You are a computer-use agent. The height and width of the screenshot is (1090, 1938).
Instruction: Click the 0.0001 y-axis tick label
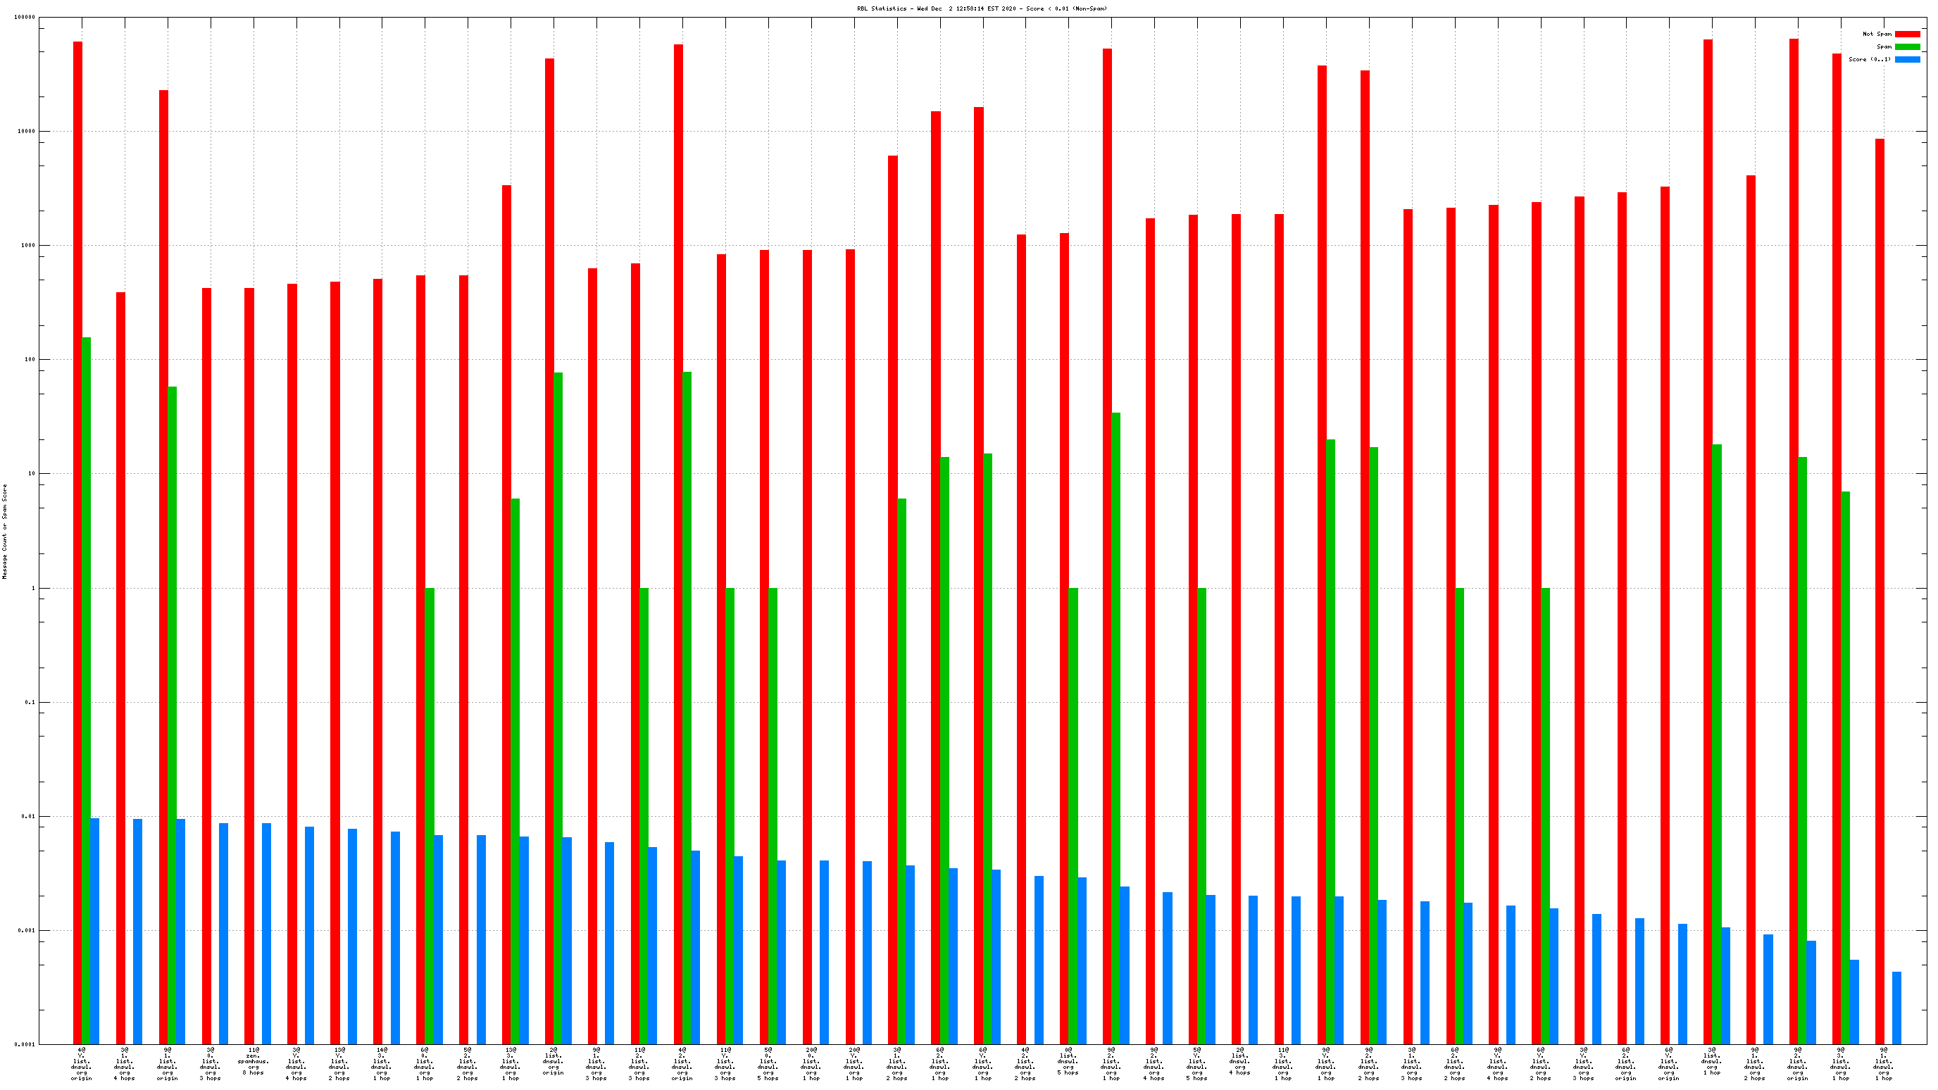[25, 1044]
